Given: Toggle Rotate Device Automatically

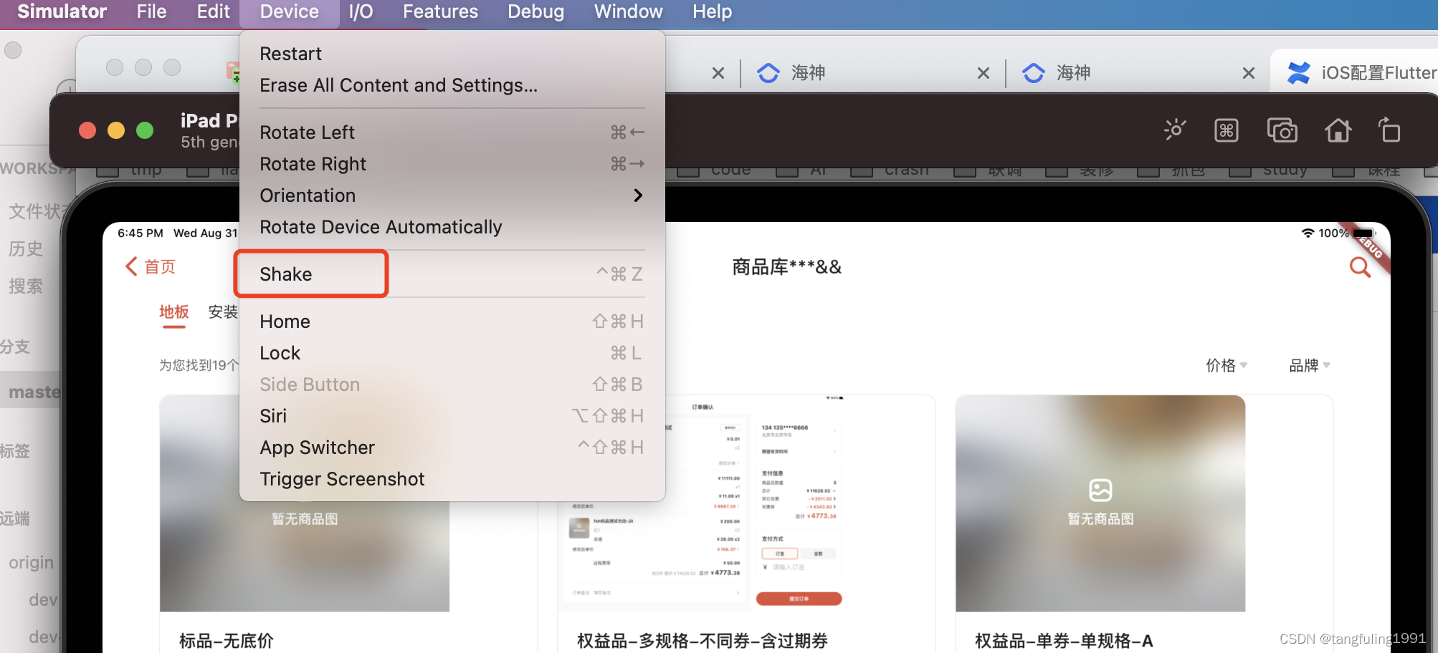Looking at the screenshot, I should (x=452, y=227).
